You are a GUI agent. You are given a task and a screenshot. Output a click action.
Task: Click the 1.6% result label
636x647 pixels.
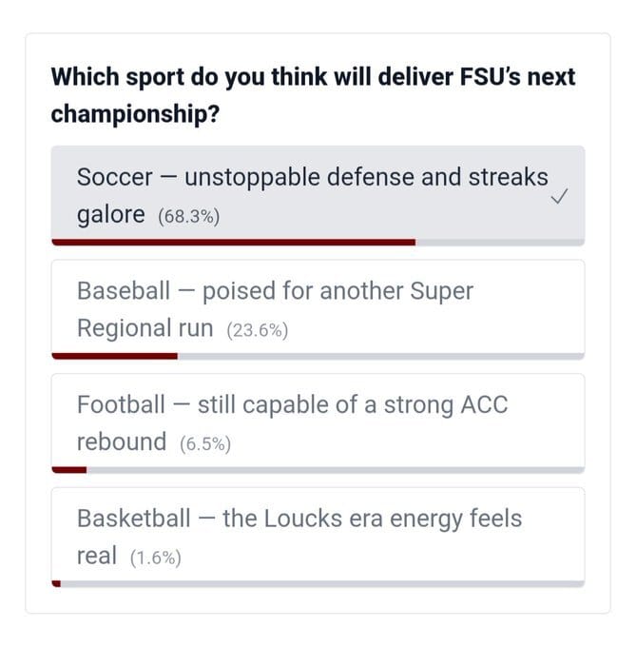155,559
